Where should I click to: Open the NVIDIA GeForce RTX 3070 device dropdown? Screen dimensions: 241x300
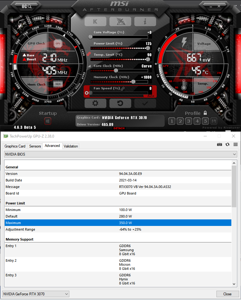(x=36, y=294)
